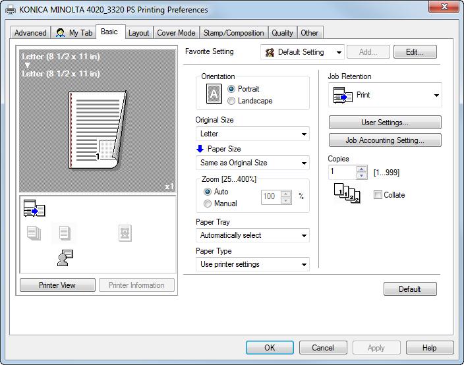This screenshot has height=365, width=464.
Task: Click the Copies number input field
Action: [342, 172]
